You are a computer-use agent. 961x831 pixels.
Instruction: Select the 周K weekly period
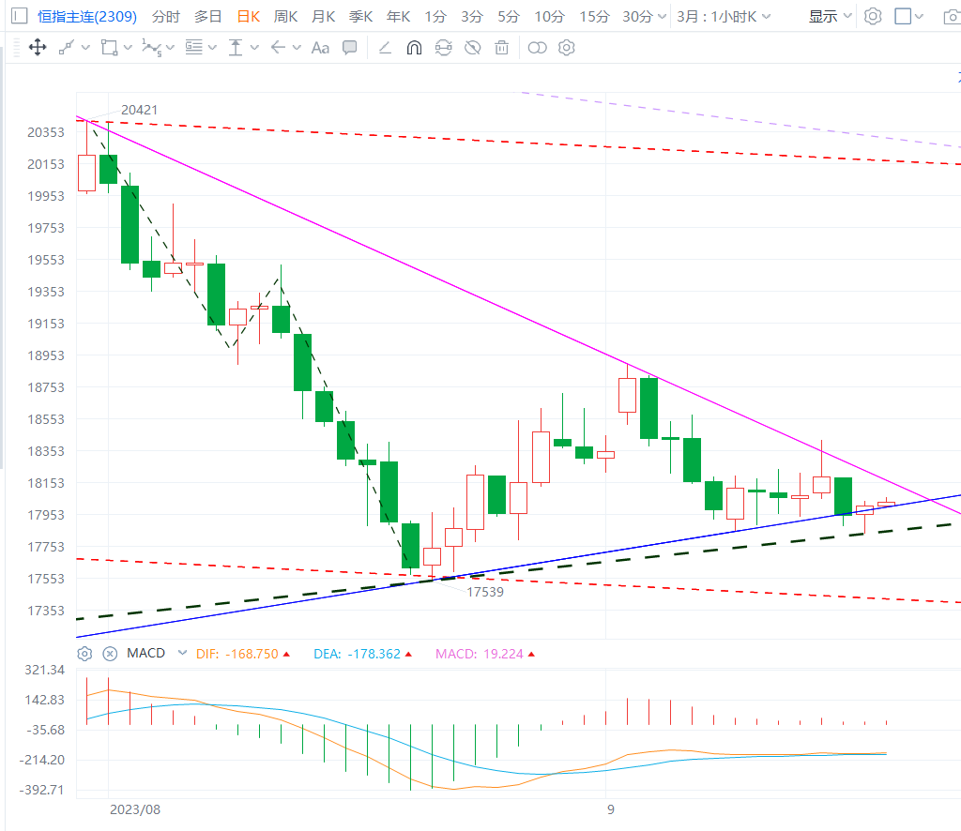point(285,17)
